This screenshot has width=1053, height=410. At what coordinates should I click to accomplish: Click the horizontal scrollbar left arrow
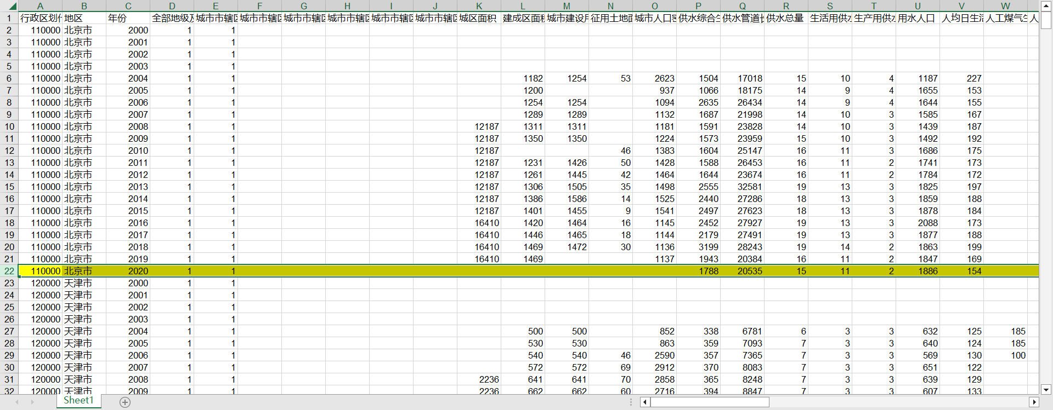point(646,402)
